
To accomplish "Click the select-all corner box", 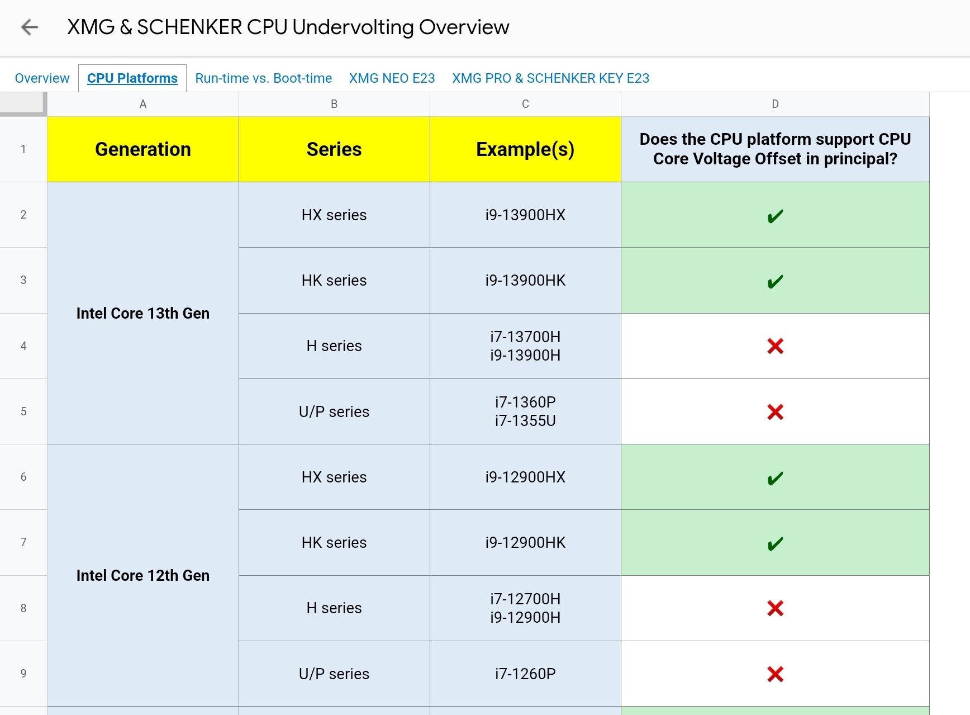I will tap(23, 104).
